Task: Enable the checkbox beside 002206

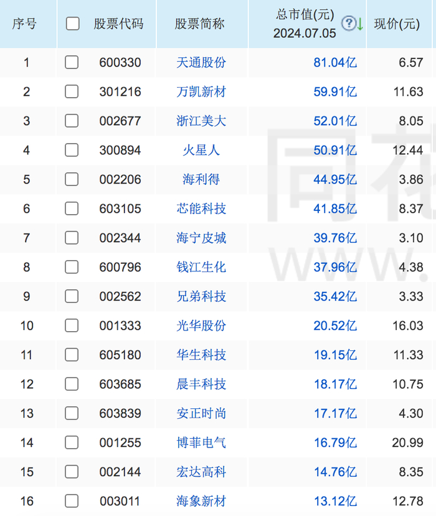Action: pyautogui.click(x=72, y=179)
